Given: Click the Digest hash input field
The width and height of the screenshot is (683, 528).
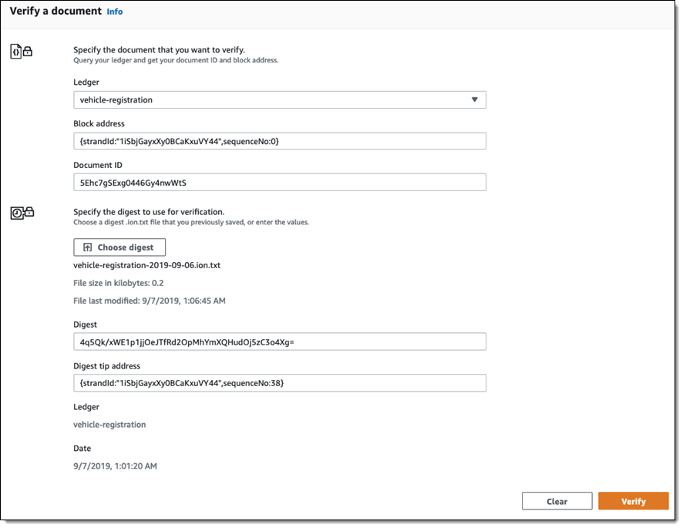Looking at the screenshot, I should click(279, 341).
